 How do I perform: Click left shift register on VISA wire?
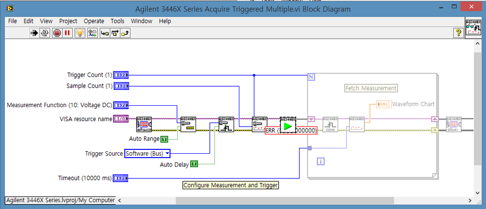(x=311, y=119)
